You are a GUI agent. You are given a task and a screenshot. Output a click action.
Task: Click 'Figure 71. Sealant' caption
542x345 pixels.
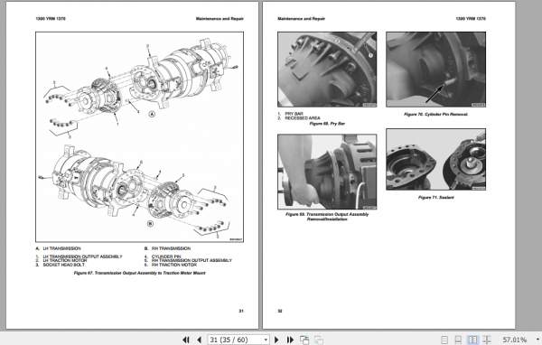436,198
